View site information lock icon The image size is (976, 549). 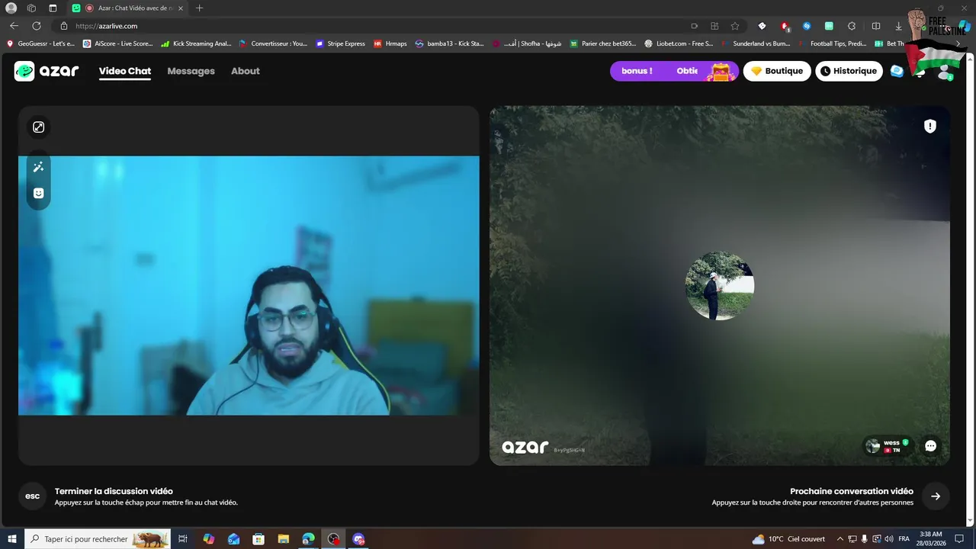64,26
